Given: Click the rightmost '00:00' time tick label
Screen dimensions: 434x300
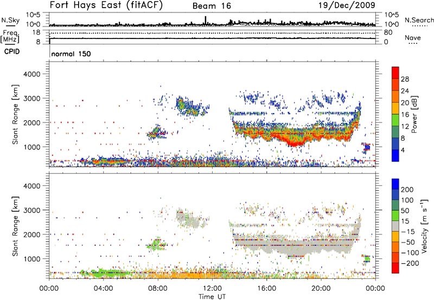Looking at the screenshot, I should [375, 289].
